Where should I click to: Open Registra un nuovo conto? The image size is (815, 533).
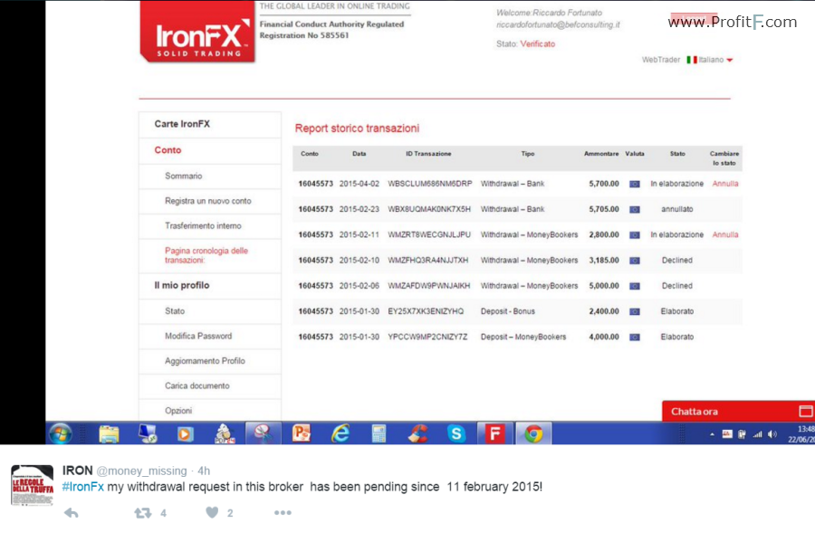(208, 201)
